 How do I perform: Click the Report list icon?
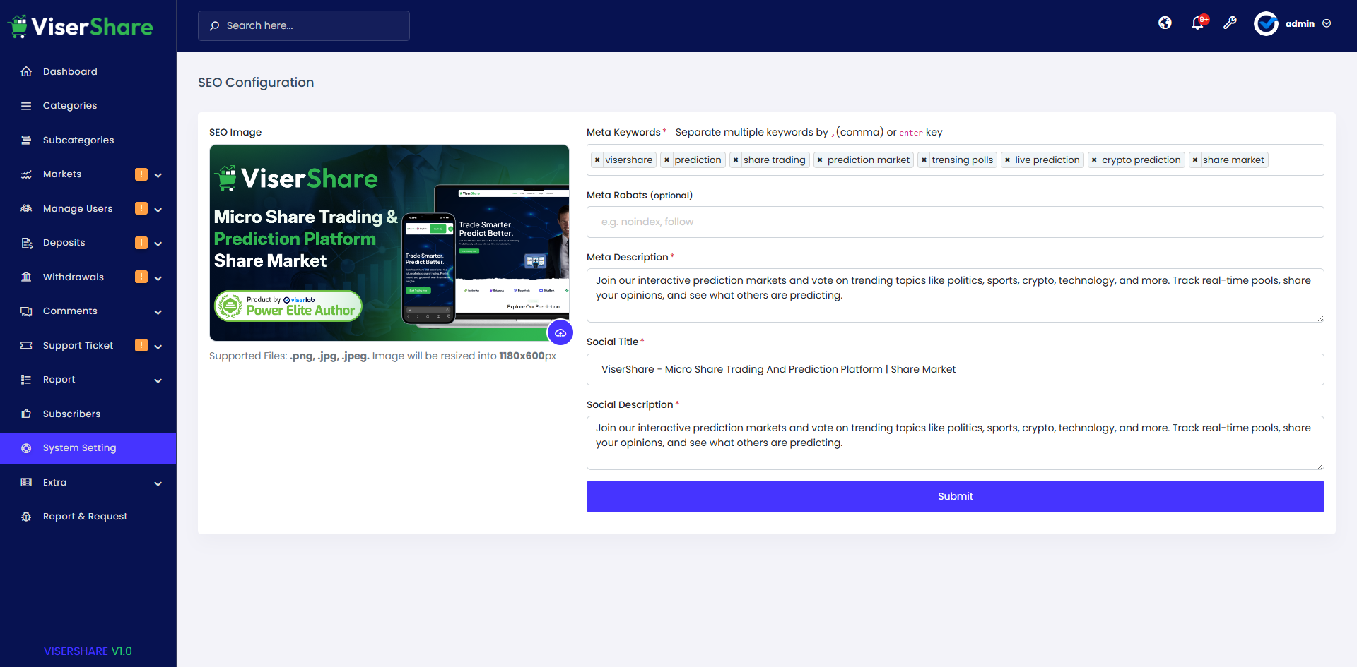pyautogui.click(x=26, y=380)
